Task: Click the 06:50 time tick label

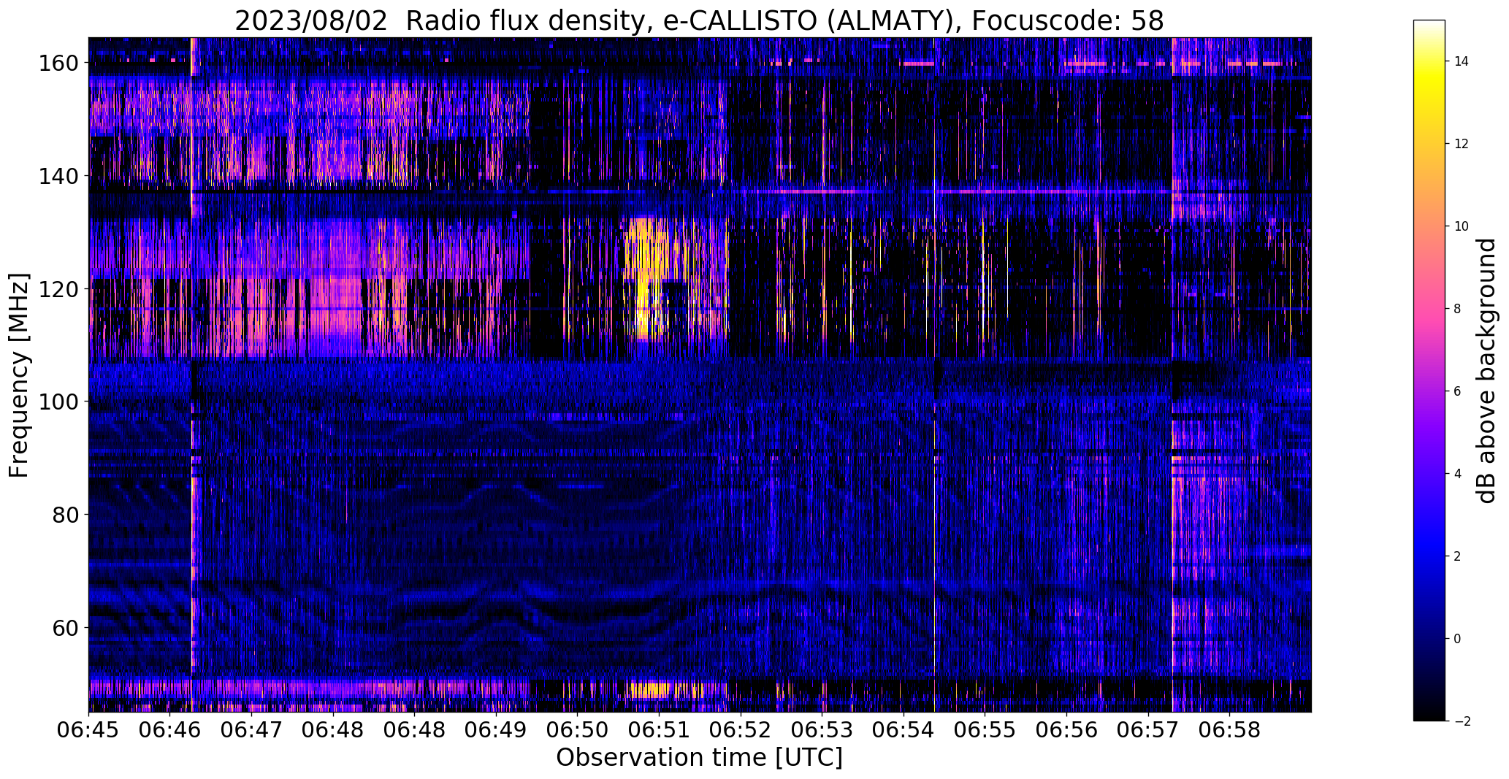Action: (577, 730)
